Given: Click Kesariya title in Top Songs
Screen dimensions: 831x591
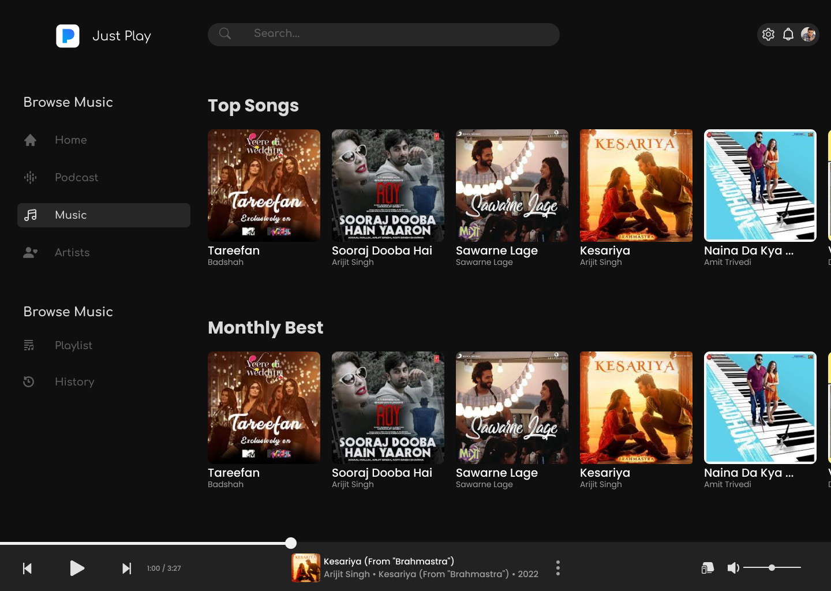Looking at the screenshot, I should 605,251.
